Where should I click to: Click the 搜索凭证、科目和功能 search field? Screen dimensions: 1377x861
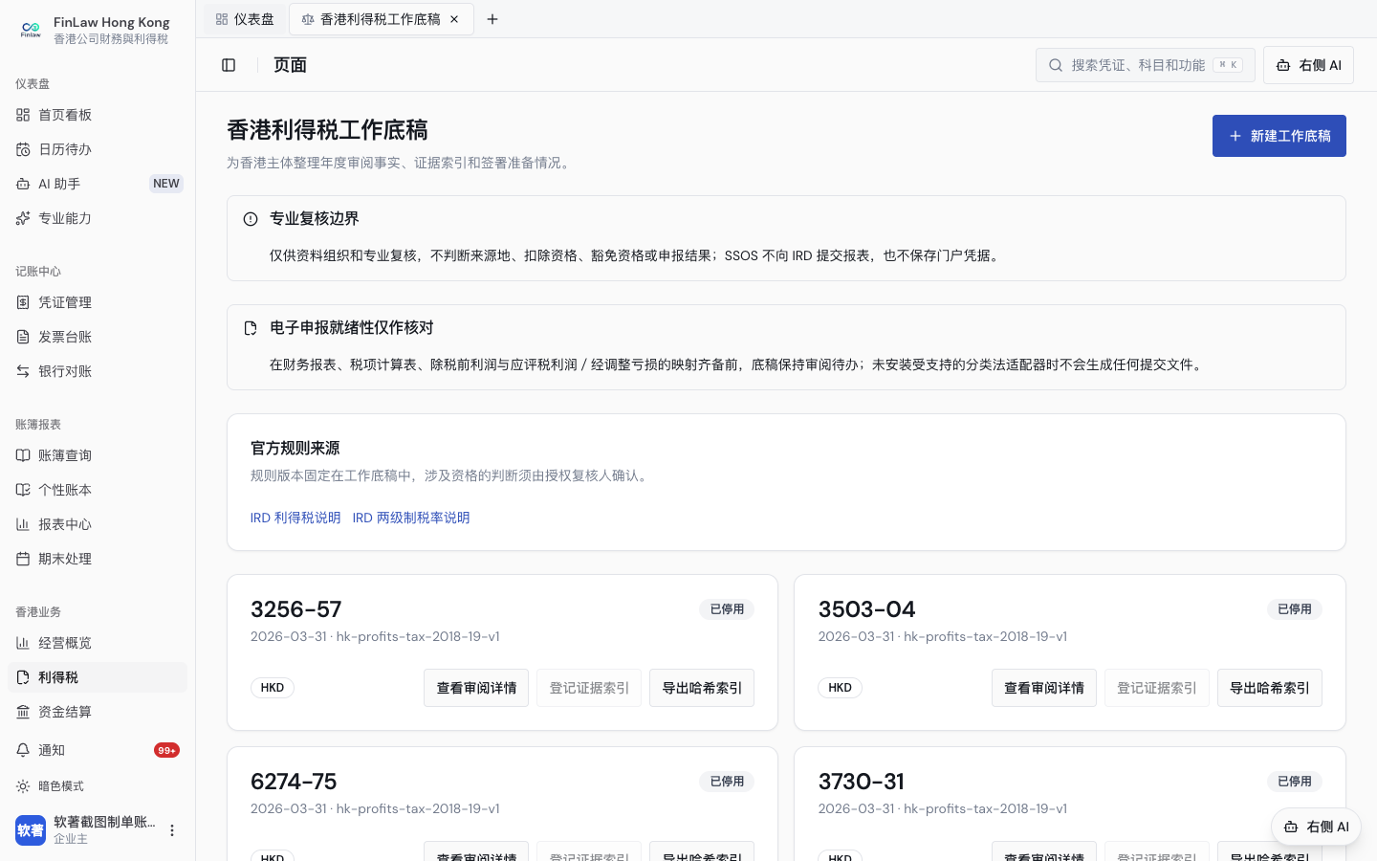click(x=1146, y=65)
